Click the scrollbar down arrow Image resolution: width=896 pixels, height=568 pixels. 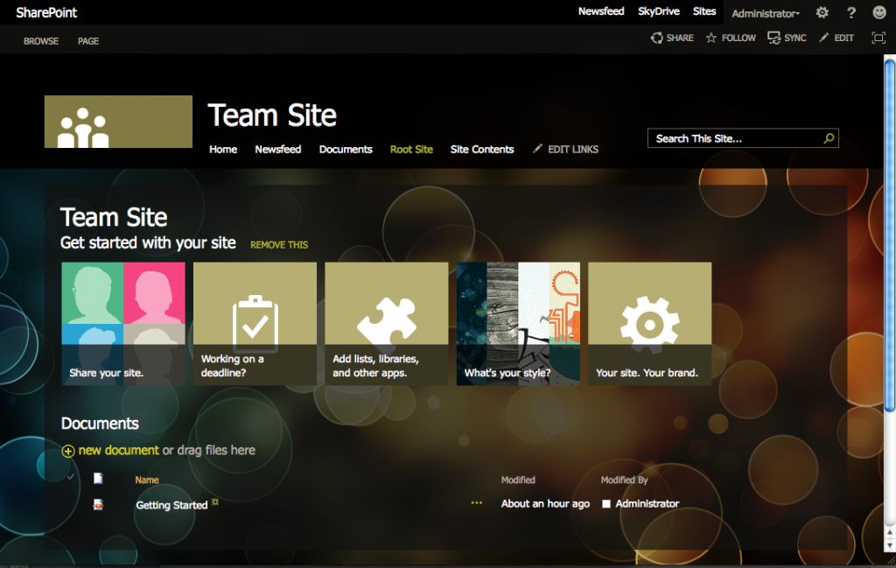pos(890,546)
